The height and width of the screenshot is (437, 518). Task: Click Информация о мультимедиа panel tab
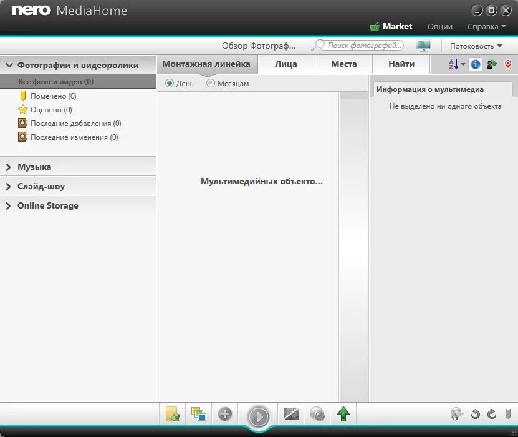tap(429, 89)
